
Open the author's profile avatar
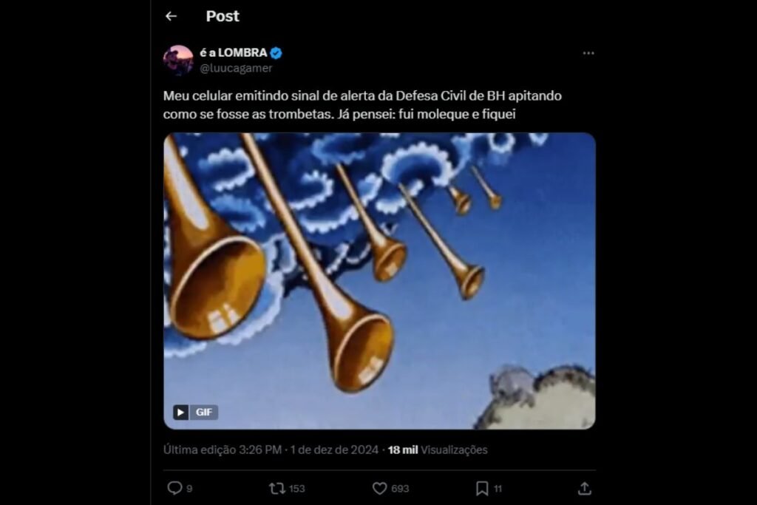(x=178, y=60)
